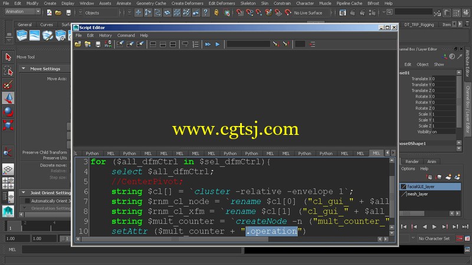Show History only layout icon
Viewport: 472px width, 265px height.
pos(153,45)
